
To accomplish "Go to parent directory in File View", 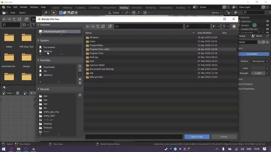I will coord(98,26).
